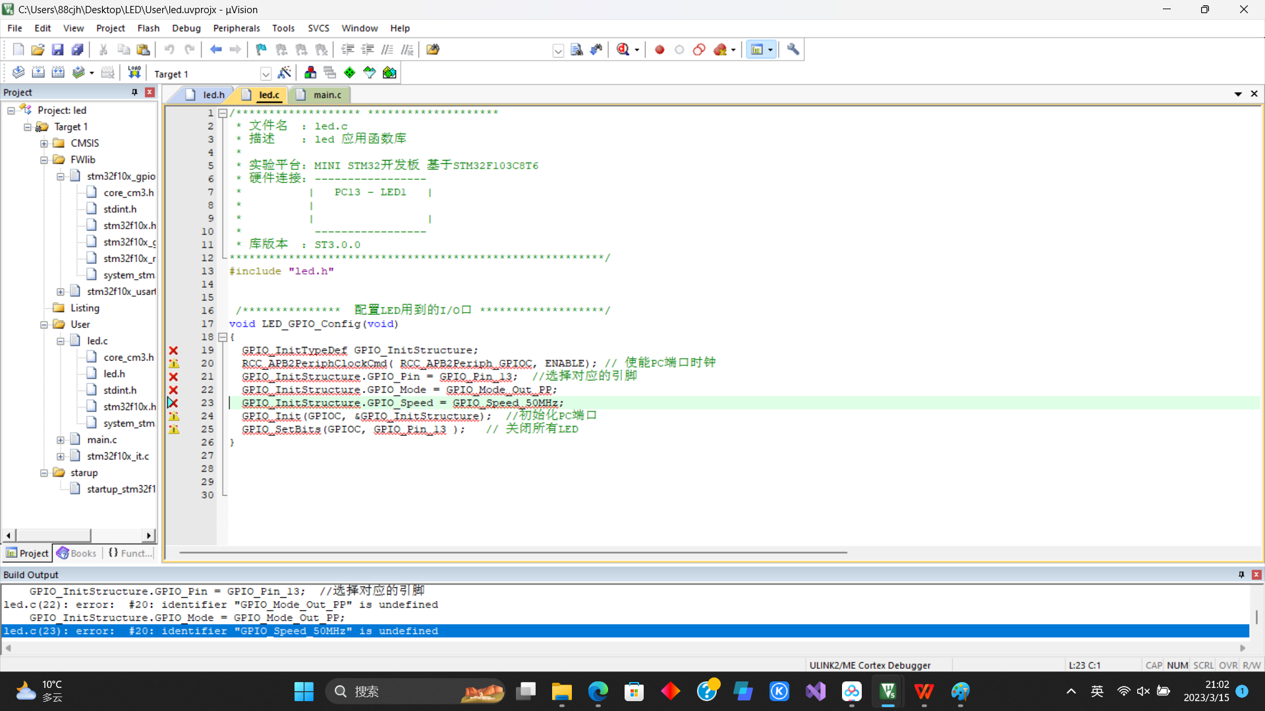This screenshot has width=1265, height=711.
Task: Open a file with the Open icon
Action: pyautogui.click(x=38, y=49)
